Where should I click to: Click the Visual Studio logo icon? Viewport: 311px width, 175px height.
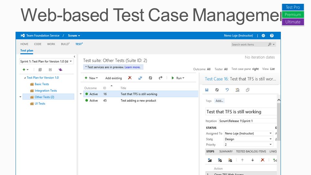pos(23,36)
